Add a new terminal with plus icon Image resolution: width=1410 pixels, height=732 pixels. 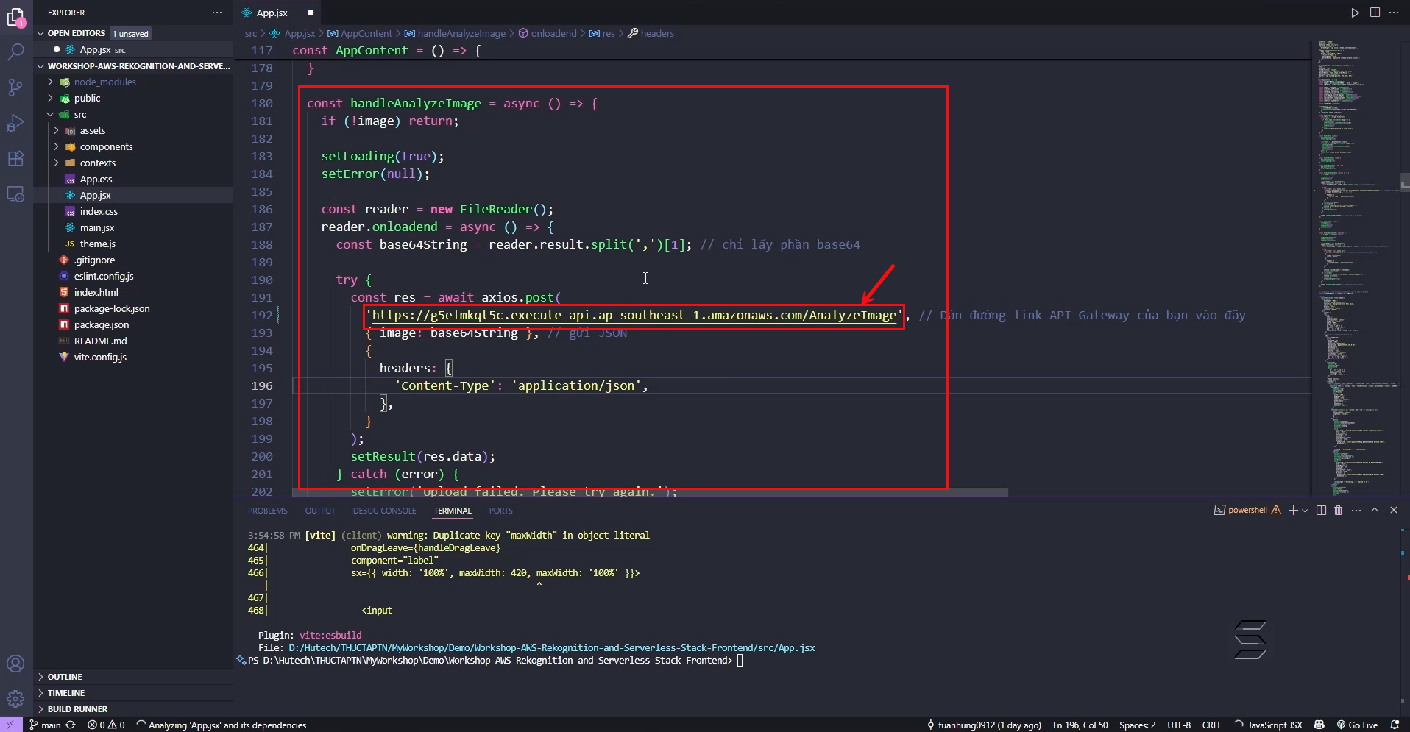(x=1293, y=510)
